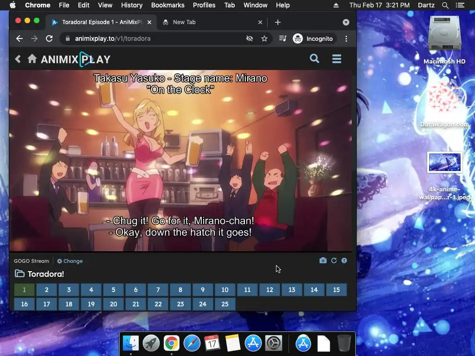Select episode 17
Image resolution: width=475 pixels, height=356 pixels.
(x=47, y=304)
